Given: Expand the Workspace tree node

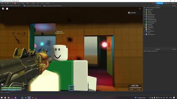Looking at the screenshot, I should tap(144, 10).
